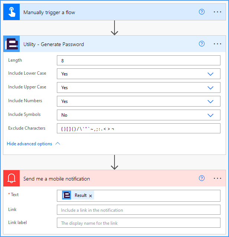Click the red notification bell icon
The image size is (229, 237).
point(12,178)
